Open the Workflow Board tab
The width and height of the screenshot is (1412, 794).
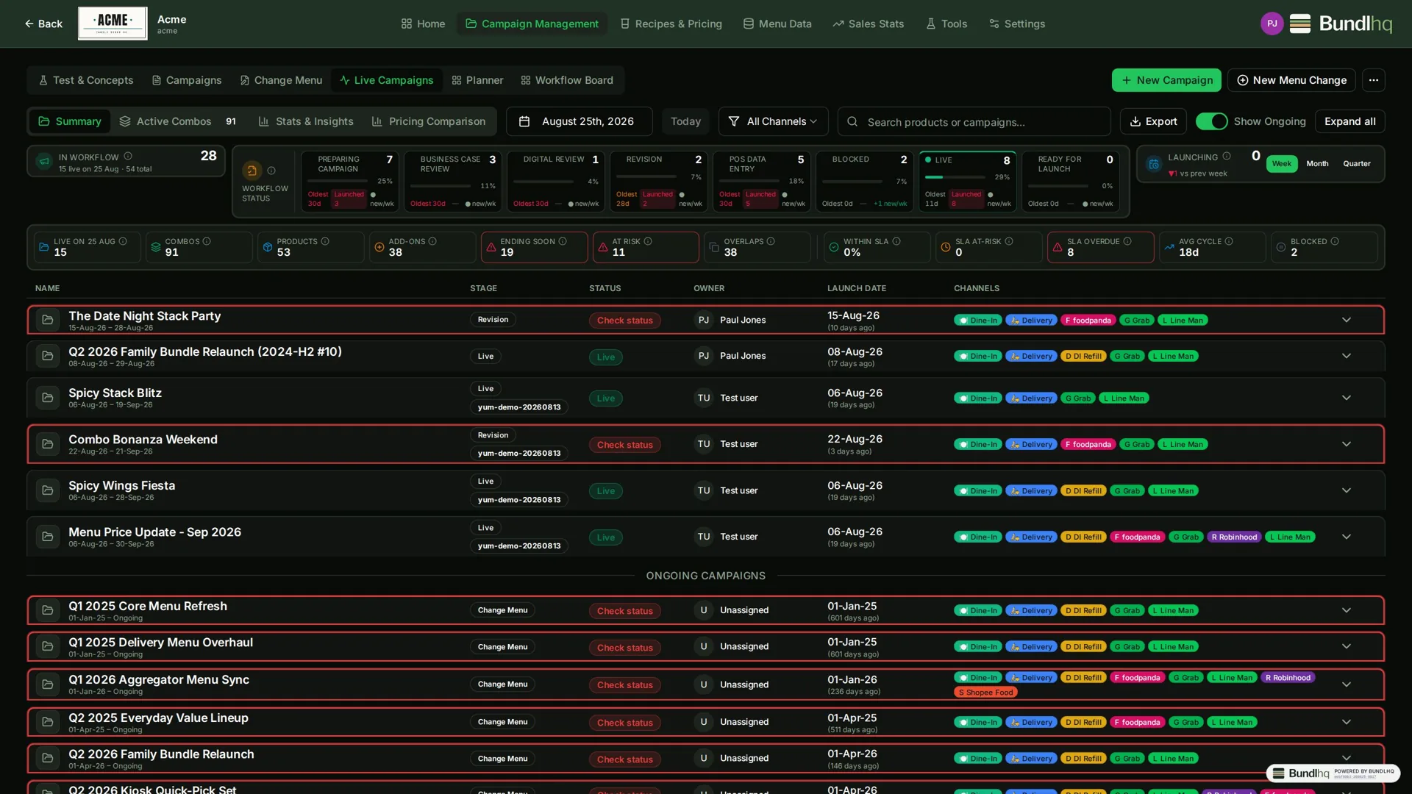(x=566, y=80)
